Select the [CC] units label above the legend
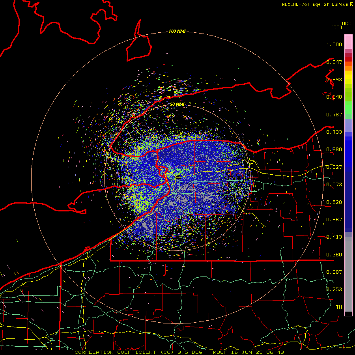 pos(336,27)
